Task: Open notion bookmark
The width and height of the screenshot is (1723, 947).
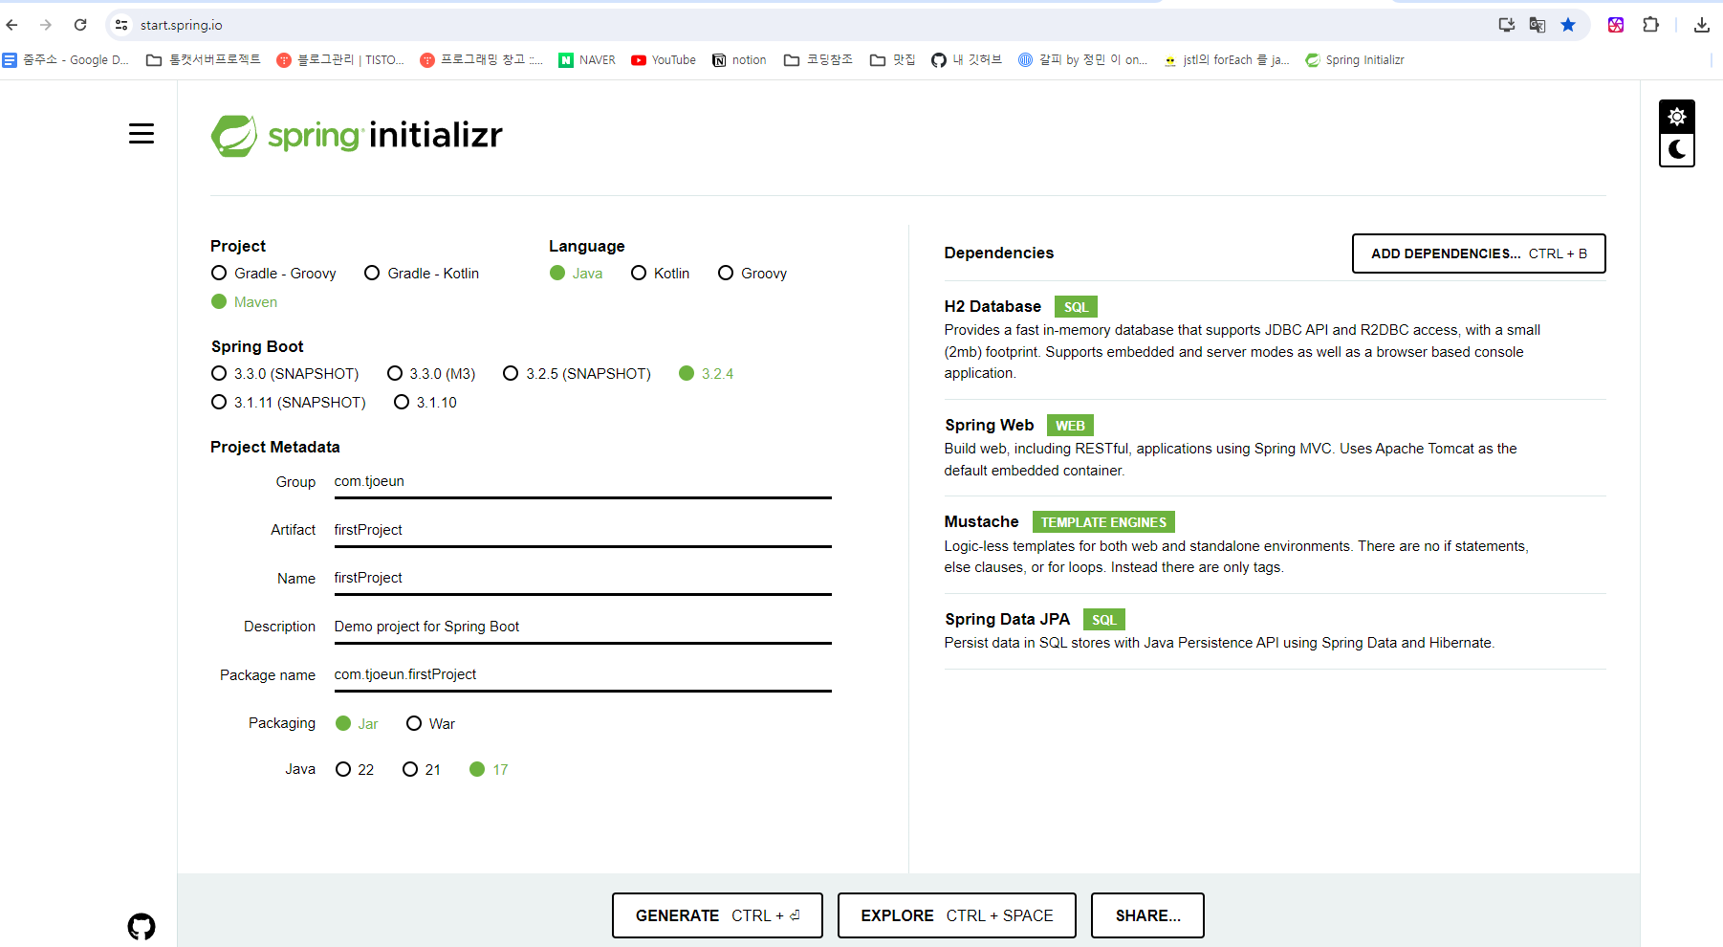Action: [x=739, y=60]
